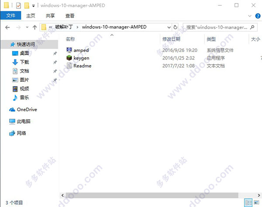Select the Readme text document icon
This screenshot has width=262, height=207.
click(x=69, y=66)
